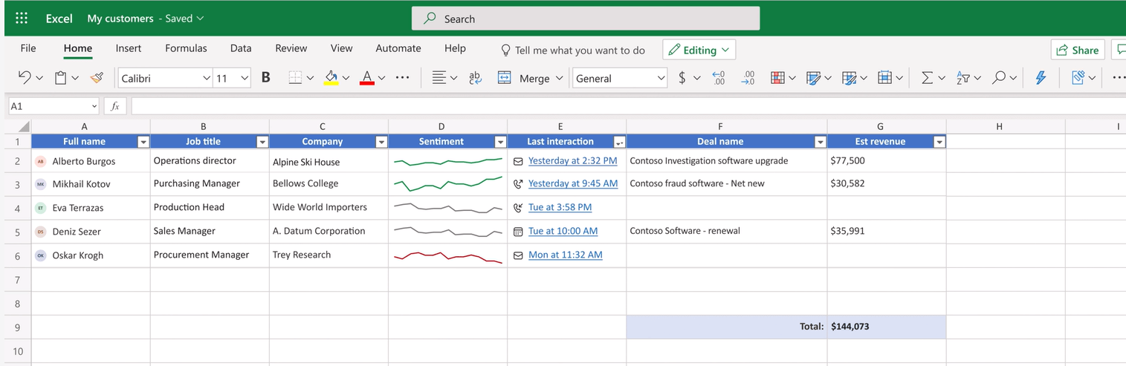Toggle Bold formatting
Image resolution: width=1126 pixels, height=366 pixels.
pyautogui.click(x=265, y=78)
